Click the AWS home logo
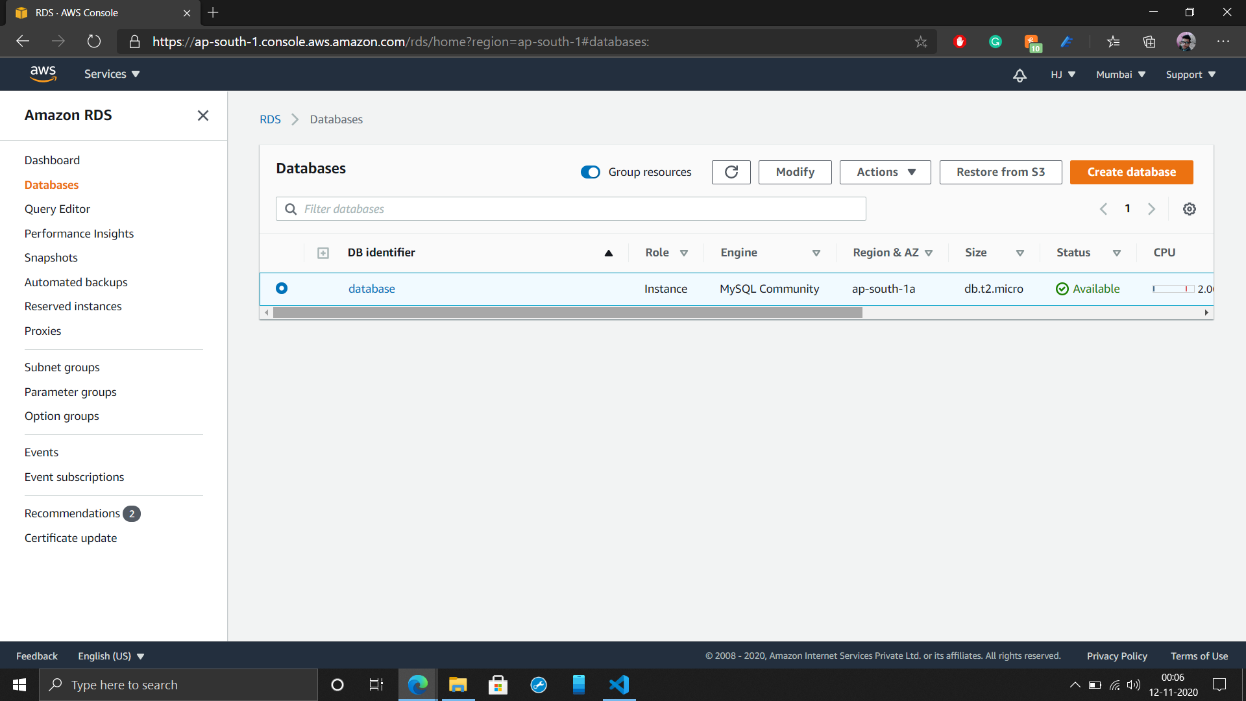The width and height of the screenshot is (1246, 701). tap(43, 73)
